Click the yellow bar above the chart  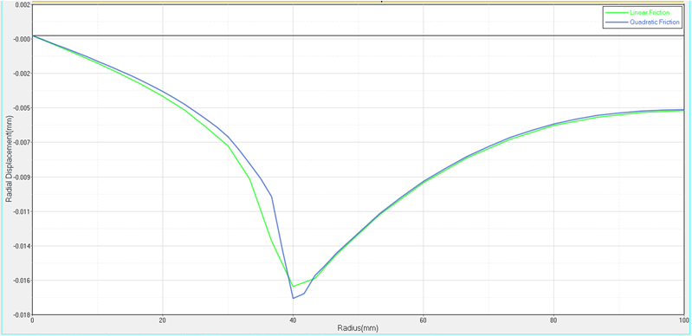tap(358, 2)
